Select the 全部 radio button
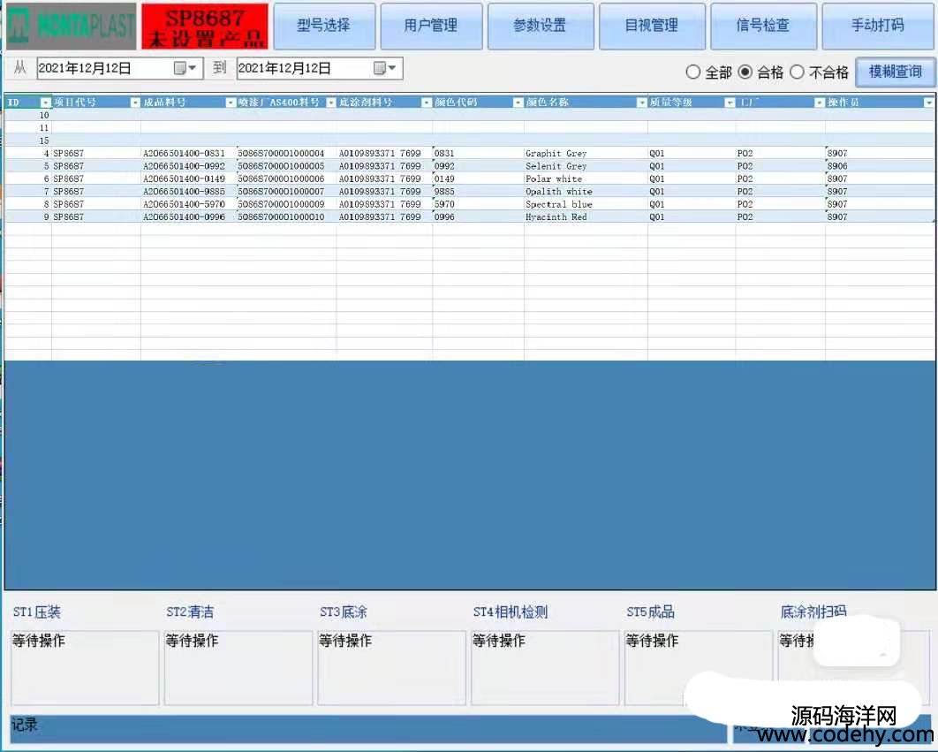This screenshot has height=752, width=938. 693,72
